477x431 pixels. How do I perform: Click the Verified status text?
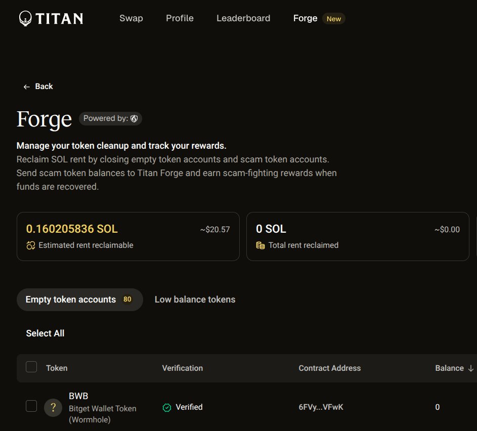click(189, 407)
